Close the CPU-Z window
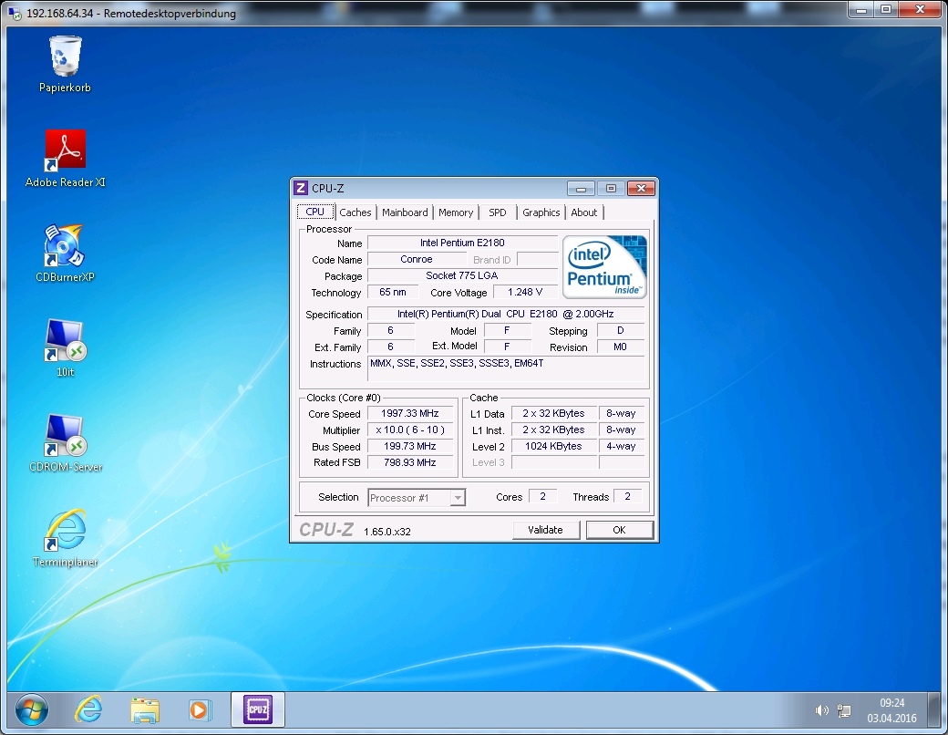This screenshot has width=948, height=735. click(641, 189)
